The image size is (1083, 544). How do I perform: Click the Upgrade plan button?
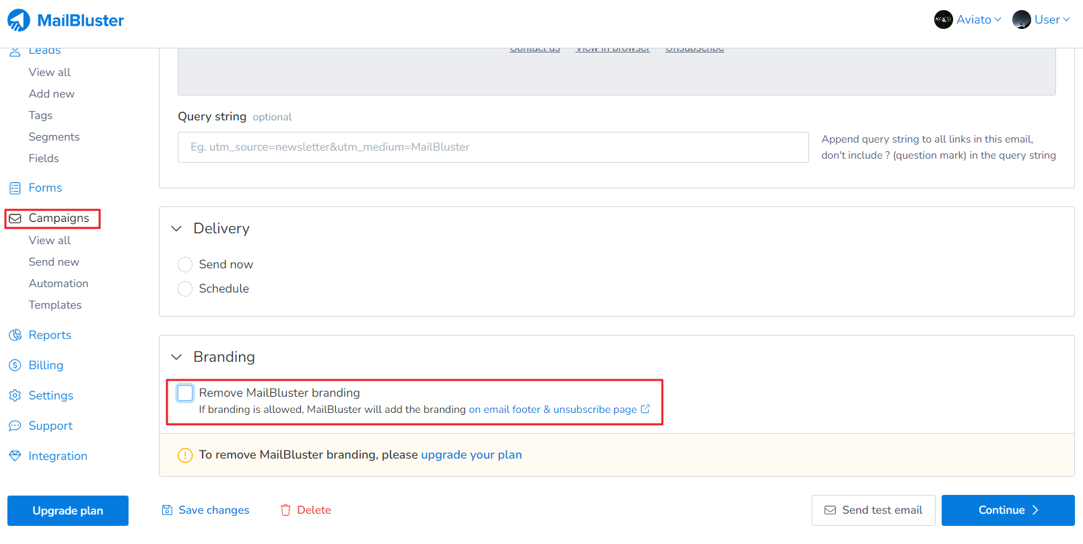click(68, 511)
